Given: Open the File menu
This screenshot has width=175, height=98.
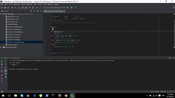Looking at the screenshot, I should (2, 4).
